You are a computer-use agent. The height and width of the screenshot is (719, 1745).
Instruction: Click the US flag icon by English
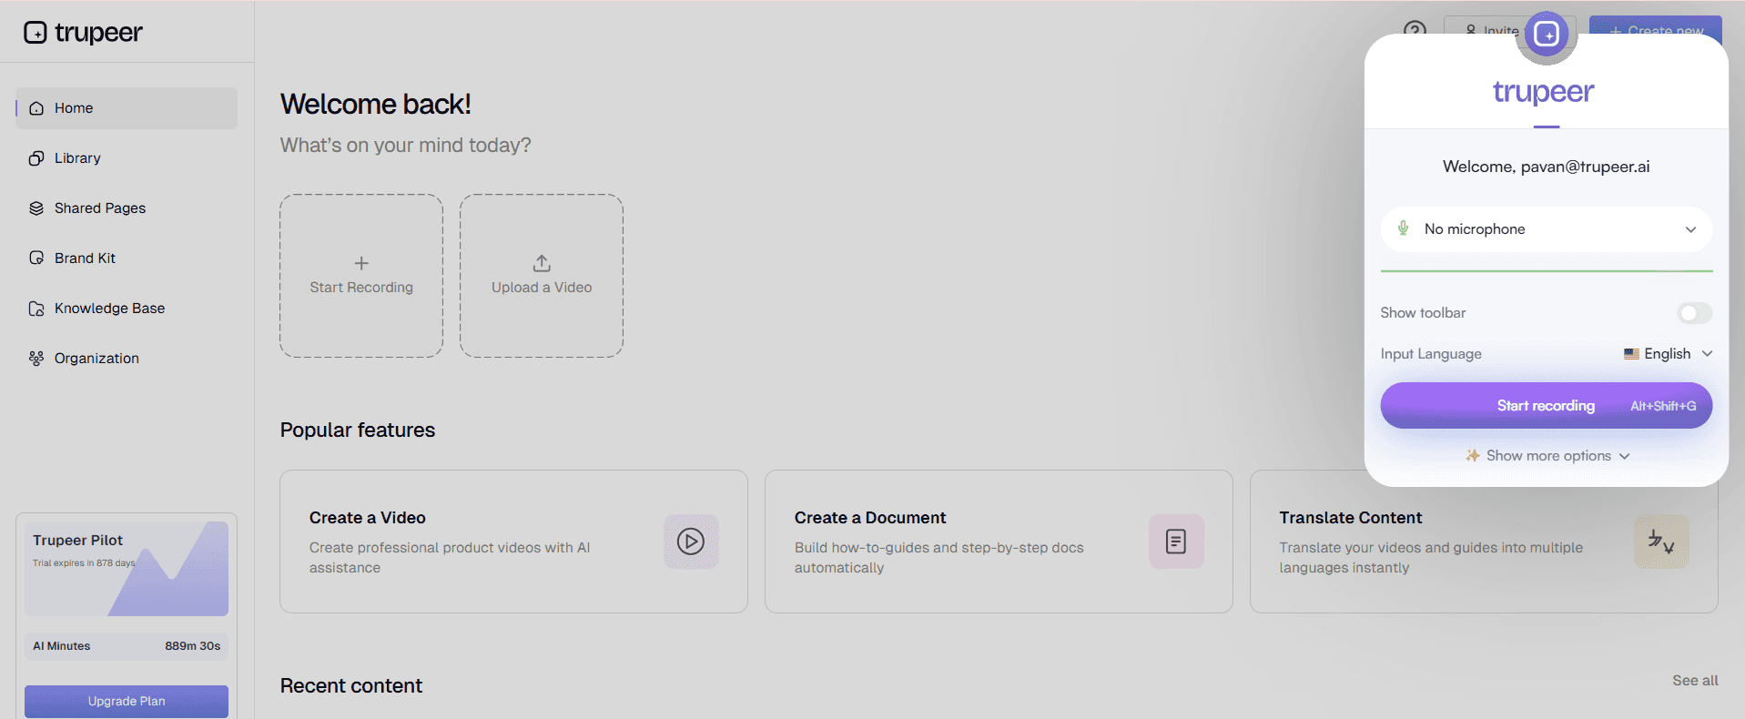(1631, 354)
